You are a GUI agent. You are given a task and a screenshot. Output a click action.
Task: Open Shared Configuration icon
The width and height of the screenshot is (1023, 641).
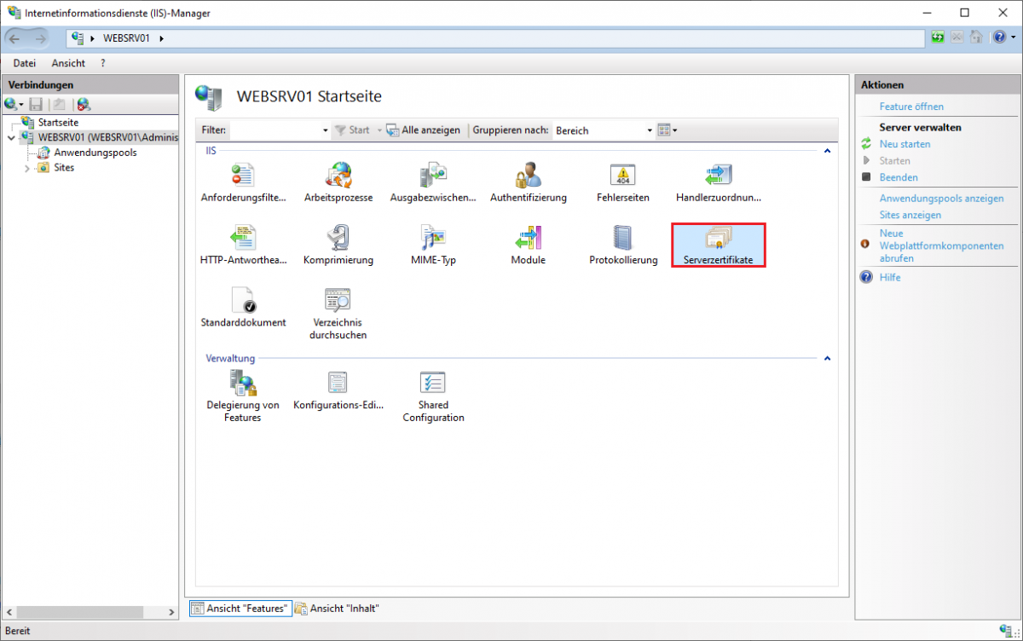pos(433,384)
